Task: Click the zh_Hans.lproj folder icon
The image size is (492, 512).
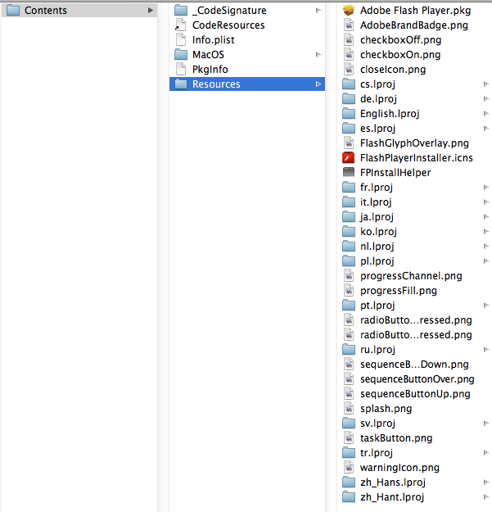Action: coord(349,483)
